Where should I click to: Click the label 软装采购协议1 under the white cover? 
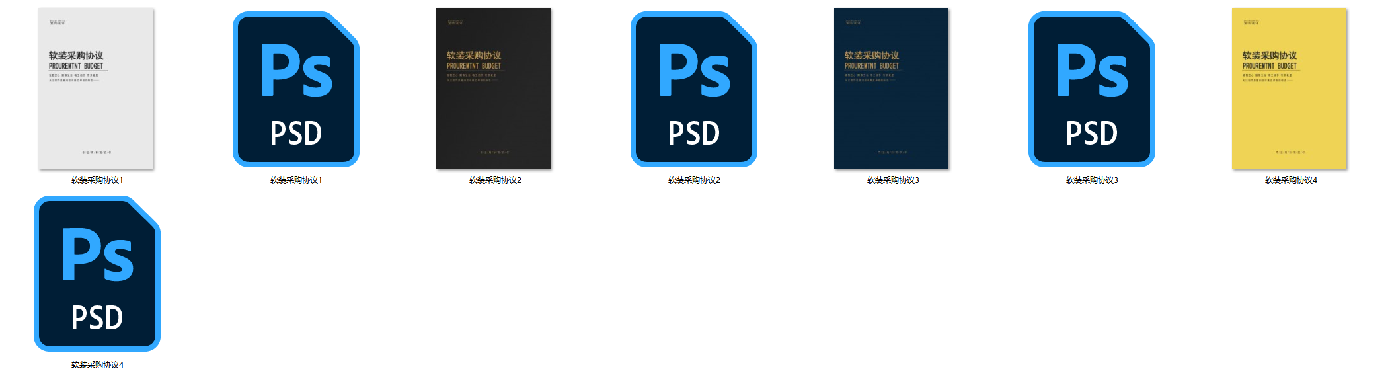(x=97, y=180)
